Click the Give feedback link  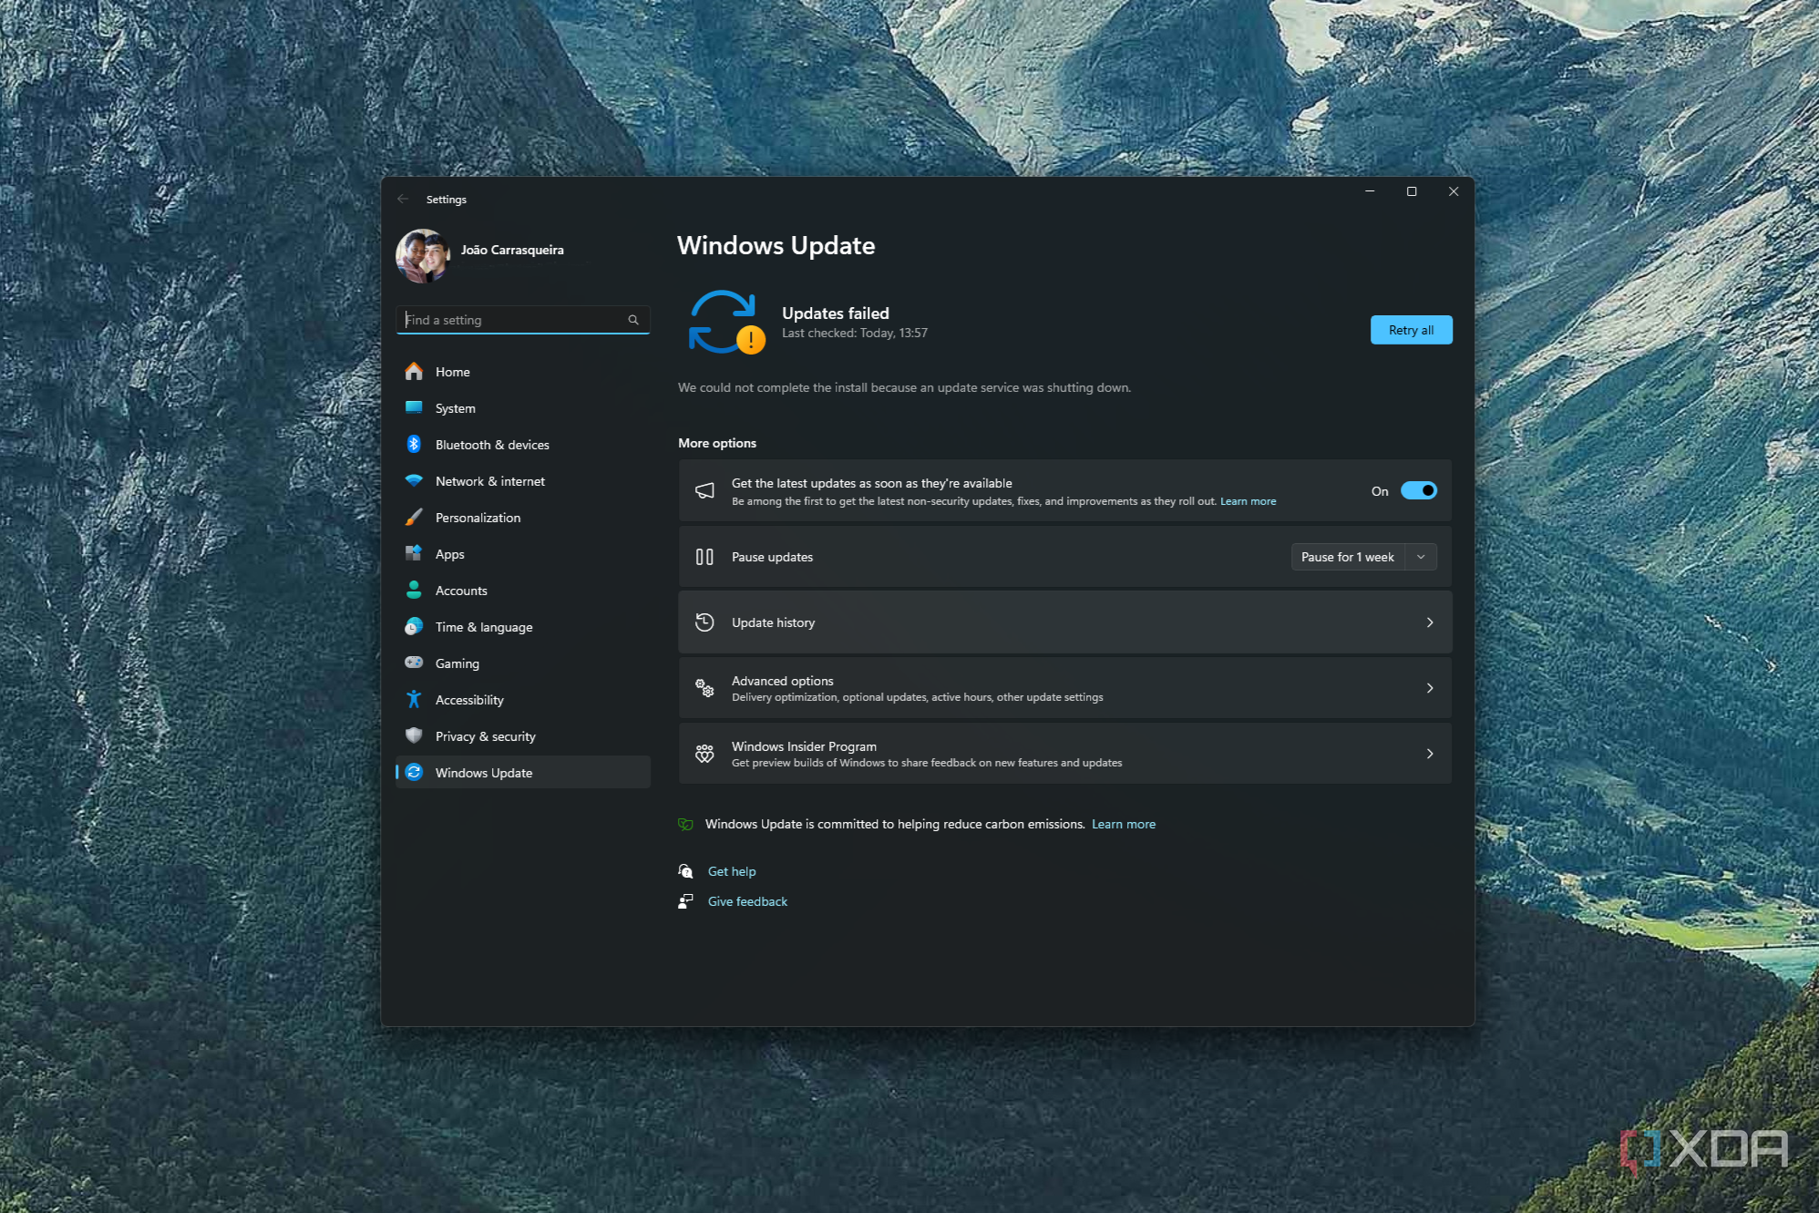click(747, 901)
